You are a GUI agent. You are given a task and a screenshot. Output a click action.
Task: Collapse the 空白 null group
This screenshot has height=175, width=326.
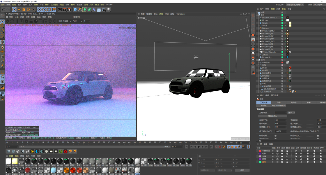(257, 15)
